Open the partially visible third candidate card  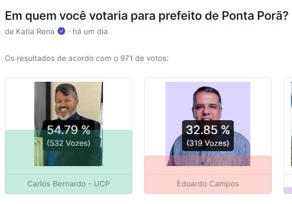pyautogui.click(x=288, y=136)
